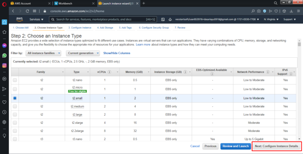This screenshot has height=154, width=303.
Task: Click AWS services search field
Action: pyautogui.click(x=103, y=19)
